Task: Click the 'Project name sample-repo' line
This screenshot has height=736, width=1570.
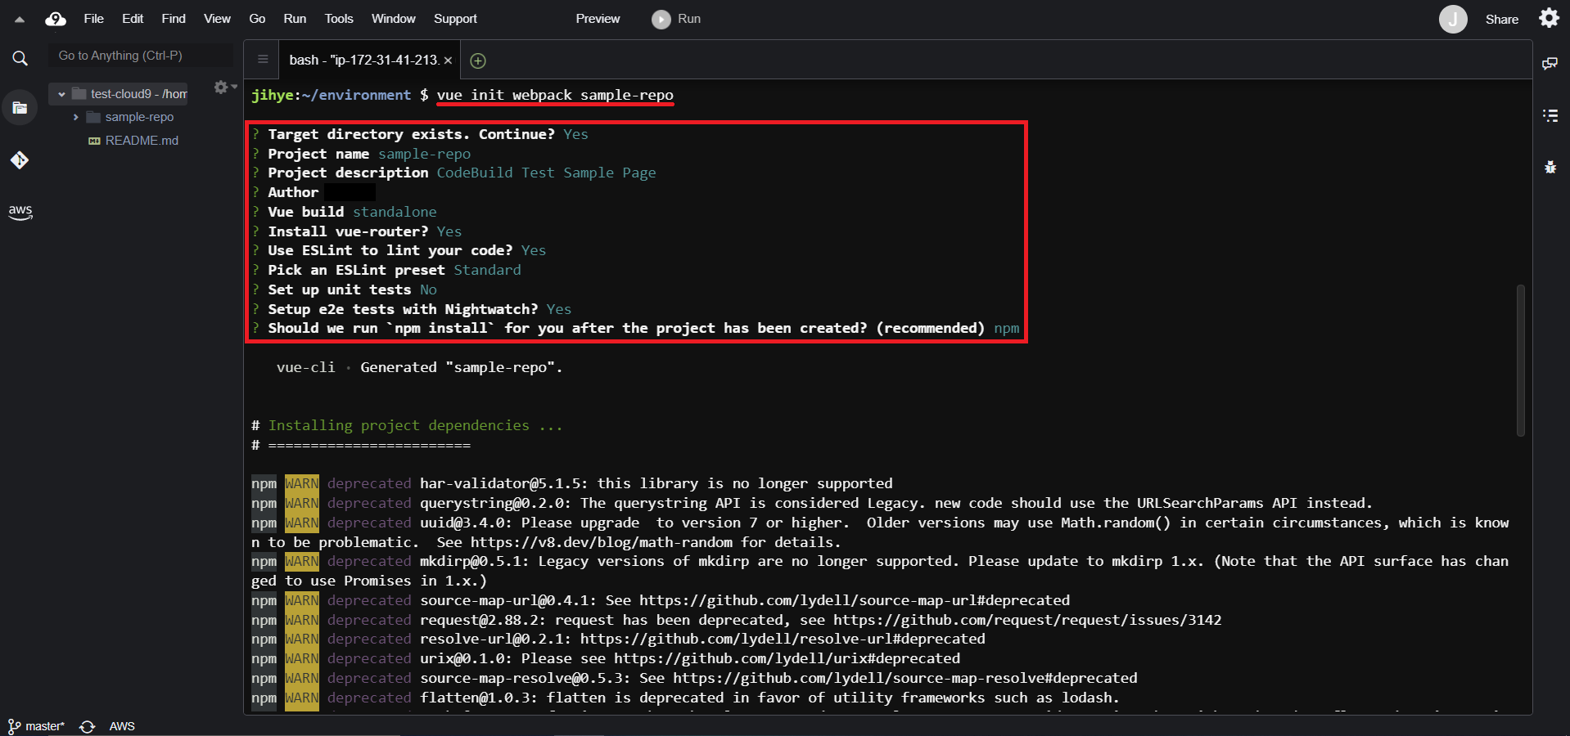Action: click(361, 154)
